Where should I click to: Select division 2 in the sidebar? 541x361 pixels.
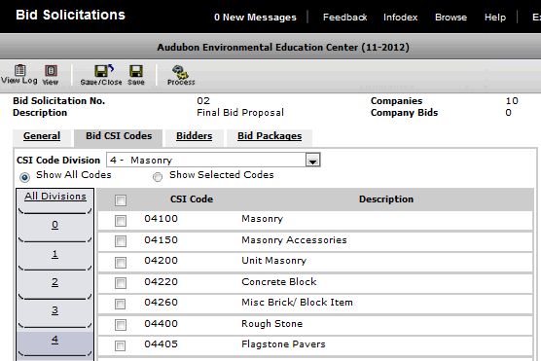pos(54,282)
